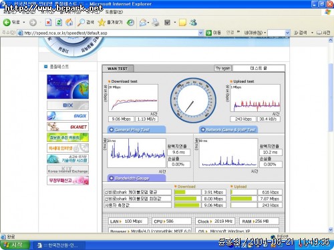Click the download bar for 3.91 Mbps

point(188,192)
